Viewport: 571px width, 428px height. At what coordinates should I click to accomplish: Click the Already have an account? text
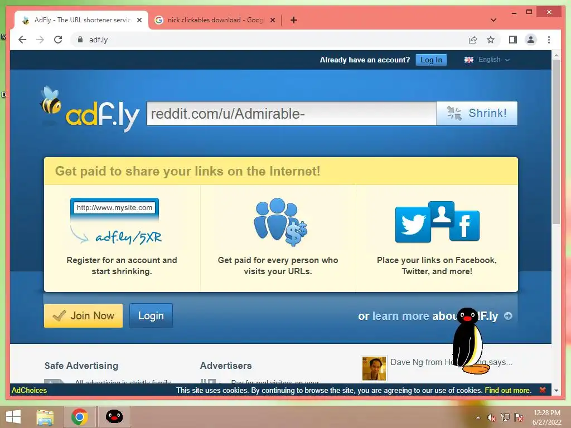365,60
